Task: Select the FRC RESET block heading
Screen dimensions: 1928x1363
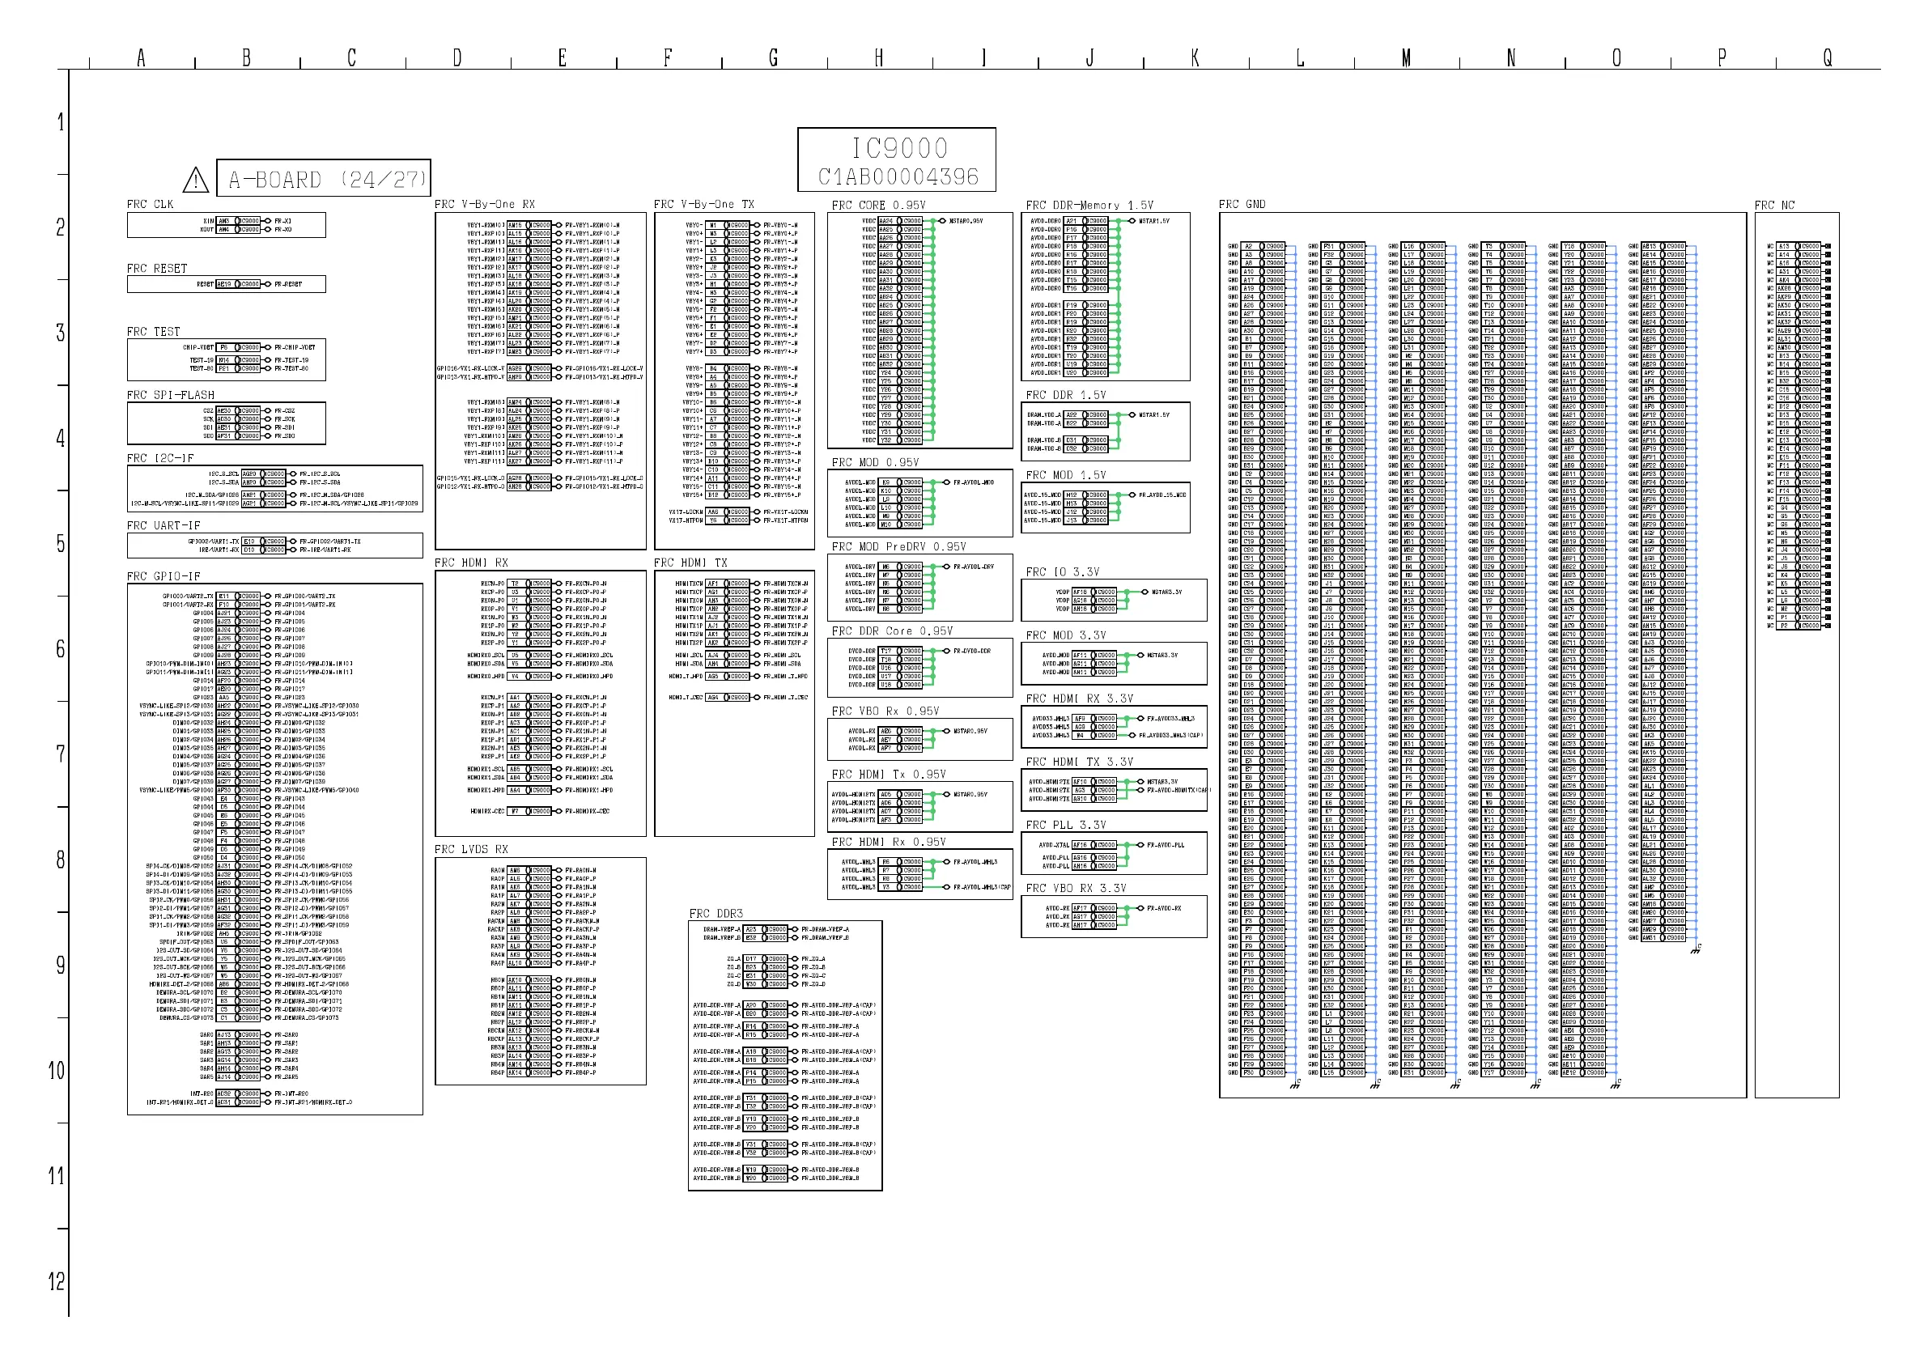Action: 157,269
